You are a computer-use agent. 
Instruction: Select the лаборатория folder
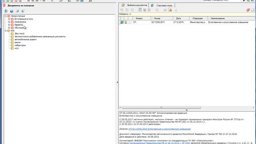(x=20, y=45)
